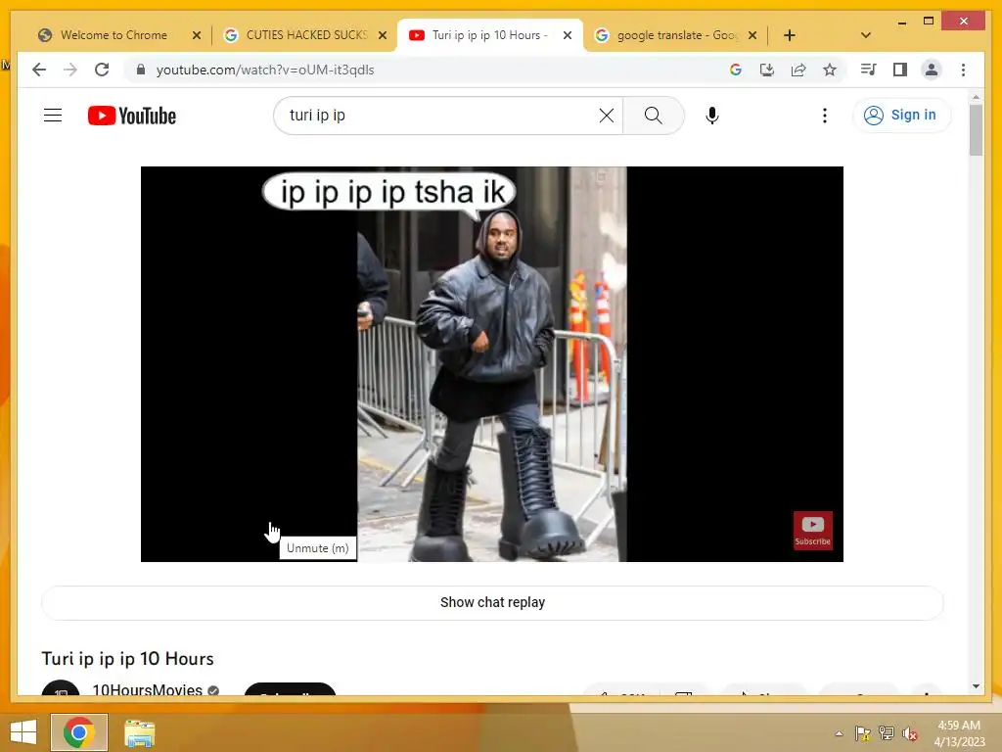Image resolution: width=1002 pixels, height=752 pixels.
Task: Click the page vertical scrollbar thumb
Action: pyautogui.click(x=976, y=130)
